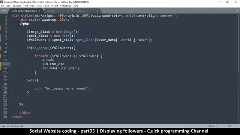
Task: Go to previous tab with left arrow
Action: pos(3,10)
